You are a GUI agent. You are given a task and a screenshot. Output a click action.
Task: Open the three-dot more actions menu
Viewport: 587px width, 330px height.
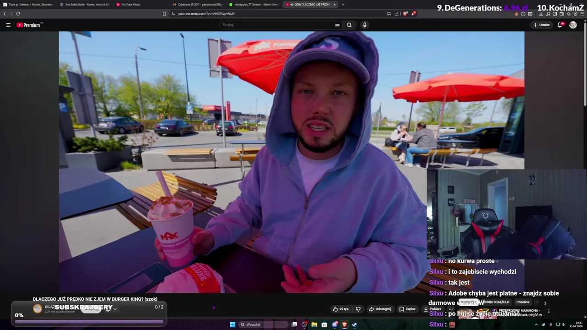coord(451,309)
